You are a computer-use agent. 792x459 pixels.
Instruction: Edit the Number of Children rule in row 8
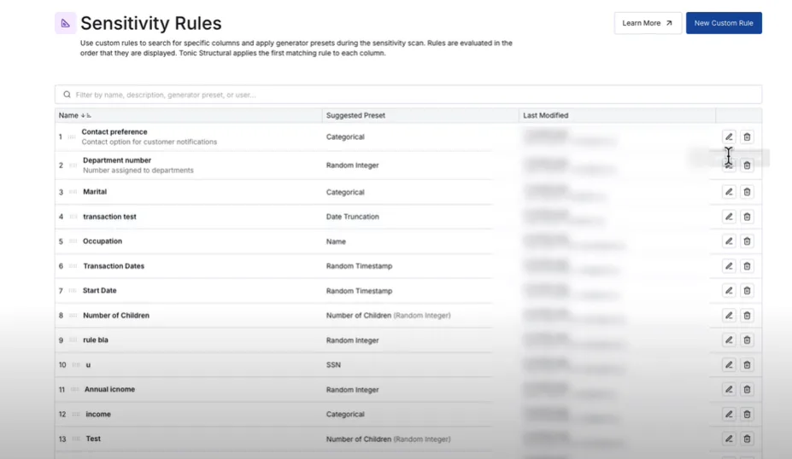[729, 316]
